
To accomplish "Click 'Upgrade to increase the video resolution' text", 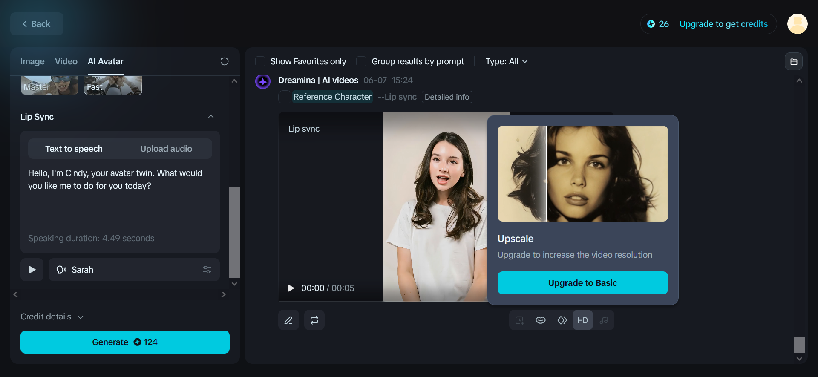I will (x=575, y=255).
